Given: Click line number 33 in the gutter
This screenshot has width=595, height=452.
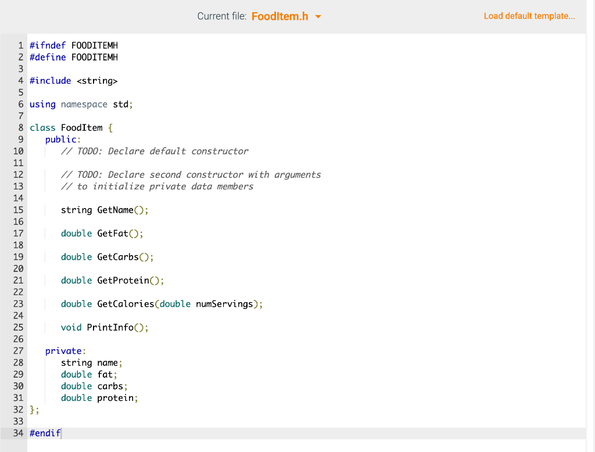Looking at the screenshot, I should pos(18,422).
